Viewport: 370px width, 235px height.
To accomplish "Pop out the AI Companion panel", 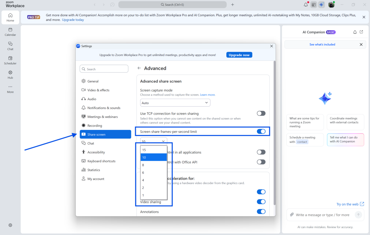I will (361, 32).
